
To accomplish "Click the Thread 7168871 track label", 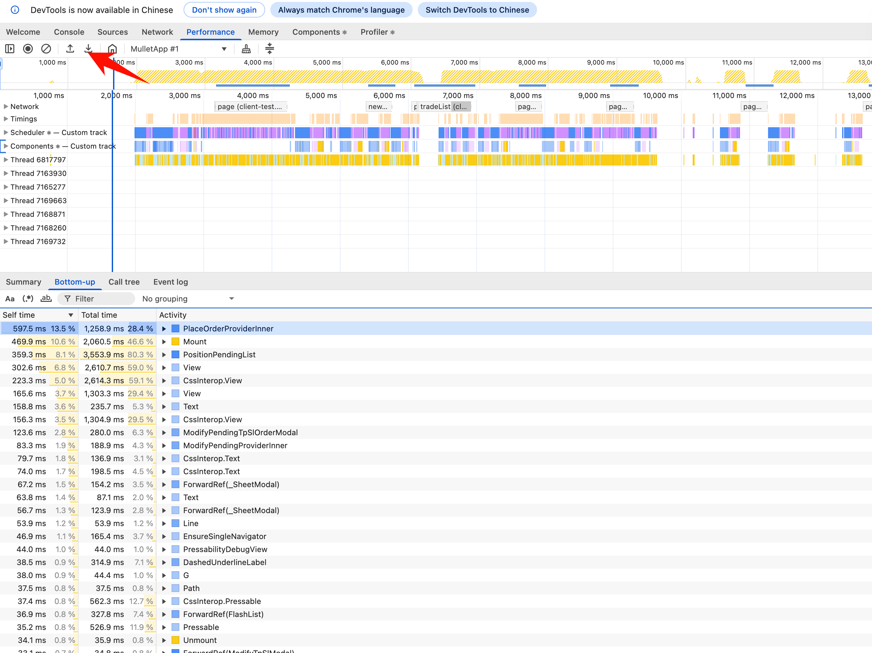I will click(38, 215).
